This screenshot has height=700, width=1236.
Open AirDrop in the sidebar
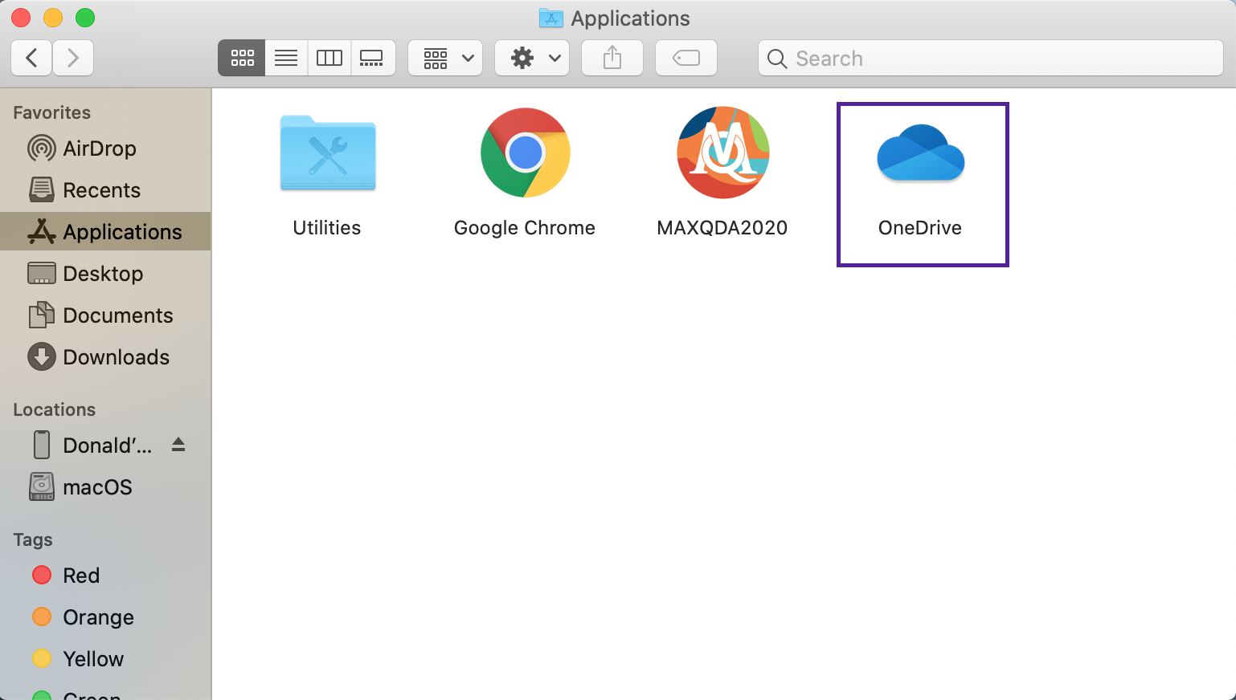pos(105,149)
